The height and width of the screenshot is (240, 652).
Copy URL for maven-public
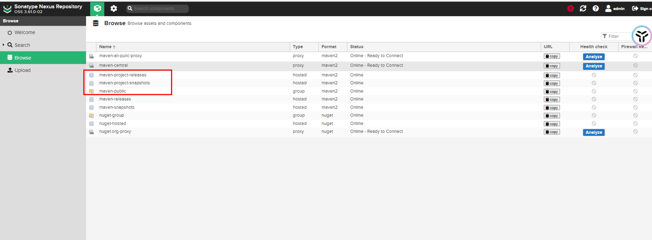[552, 91]
